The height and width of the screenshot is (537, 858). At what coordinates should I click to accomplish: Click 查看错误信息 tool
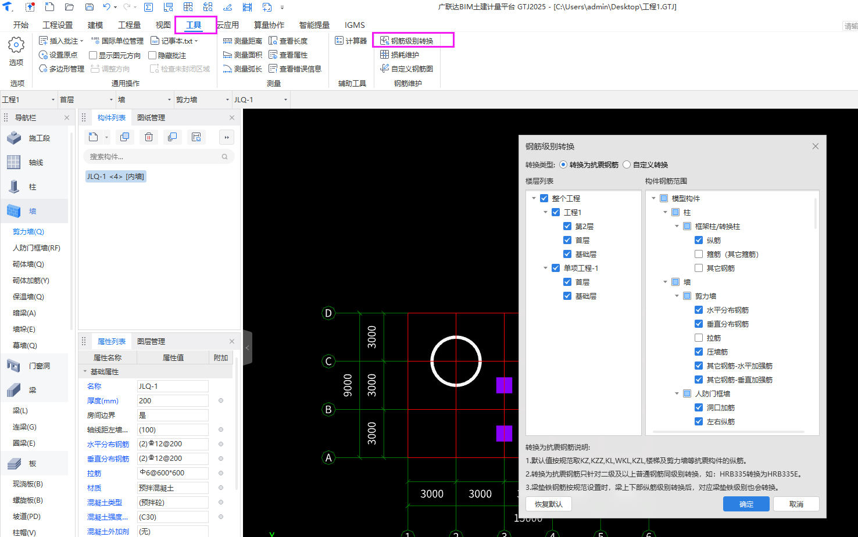tap(295, 69)
